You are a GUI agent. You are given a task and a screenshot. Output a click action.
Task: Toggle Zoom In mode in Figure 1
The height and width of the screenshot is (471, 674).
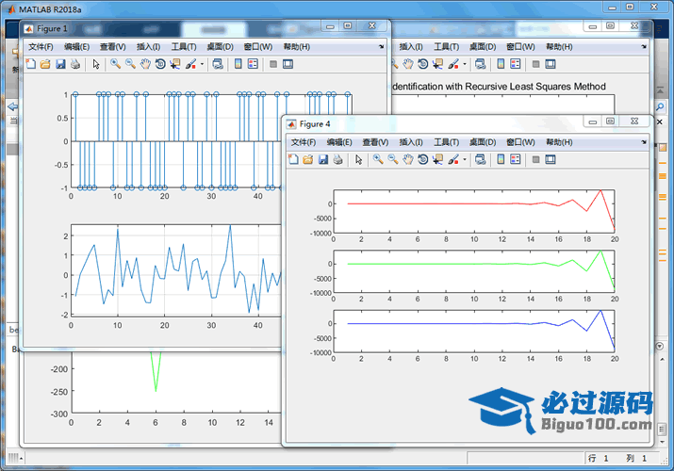[115, 64]
